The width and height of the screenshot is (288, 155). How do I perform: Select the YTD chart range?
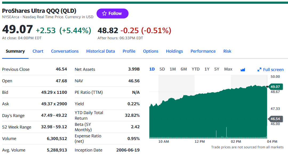(x=196, y=69)
